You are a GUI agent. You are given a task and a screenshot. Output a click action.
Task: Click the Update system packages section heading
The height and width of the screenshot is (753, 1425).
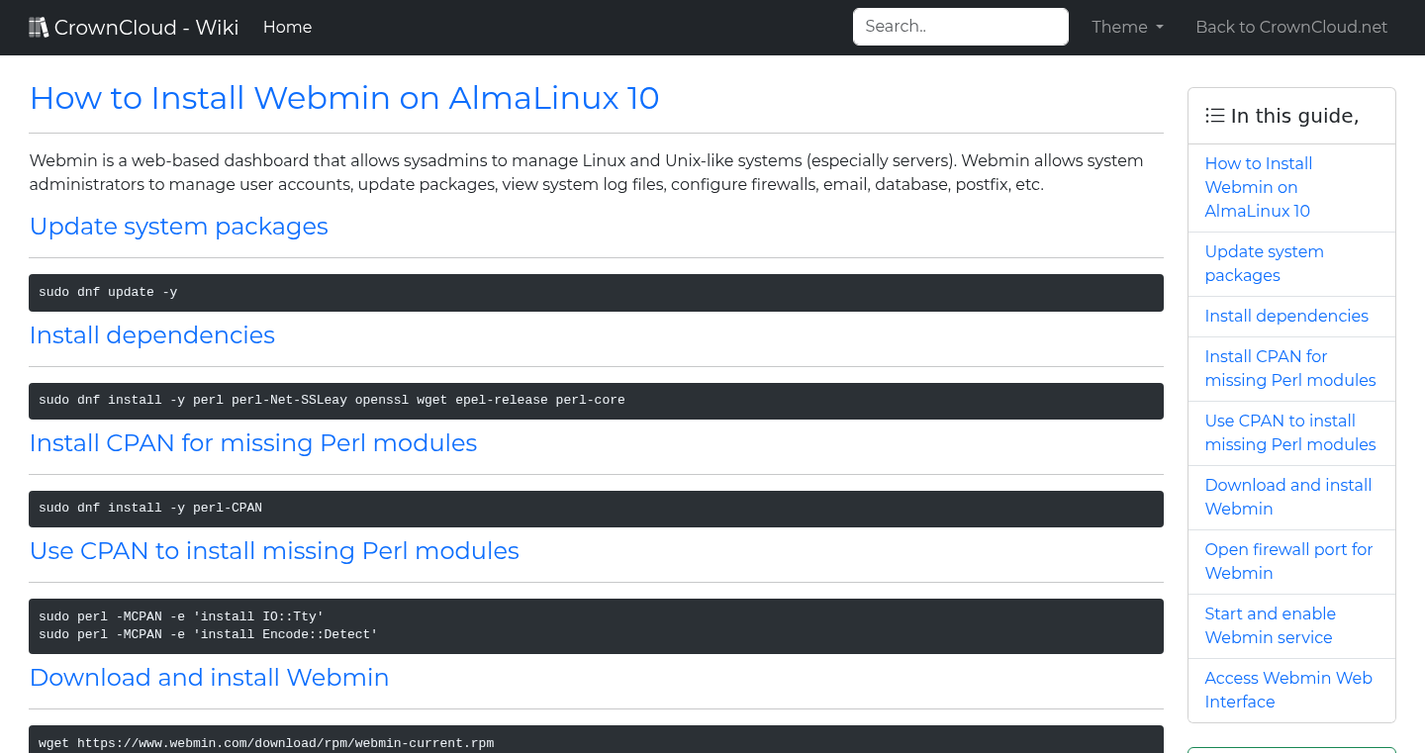(x=179, y=227)
